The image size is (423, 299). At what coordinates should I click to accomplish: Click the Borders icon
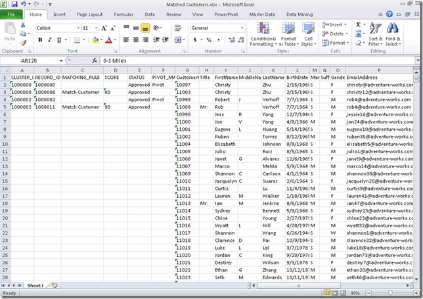77,40
